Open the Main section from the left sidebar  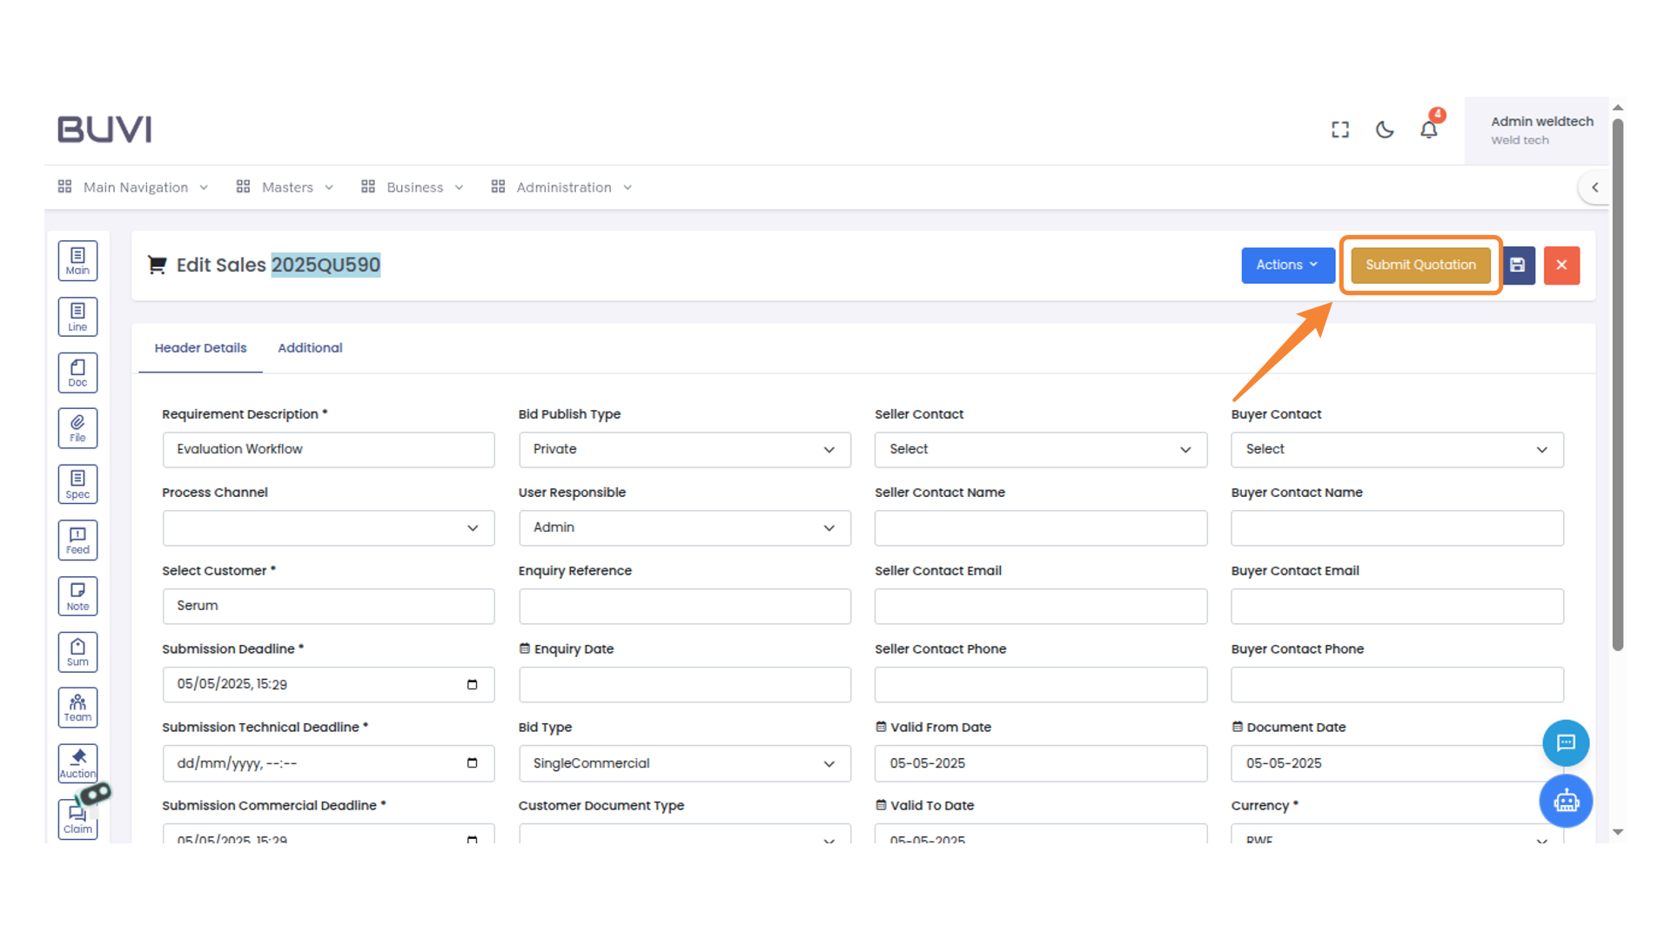[x=77, y=260]
